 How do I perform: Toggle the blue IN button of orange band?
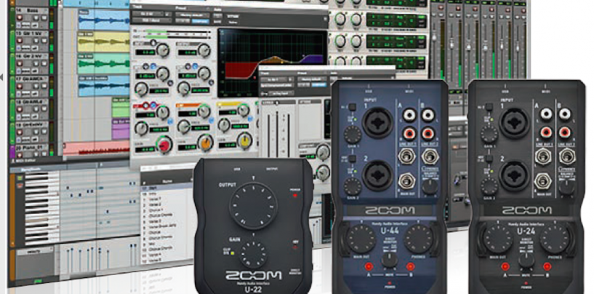tap(211, 121)
